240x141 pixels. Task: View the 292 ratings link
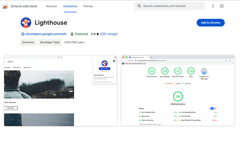109,34
